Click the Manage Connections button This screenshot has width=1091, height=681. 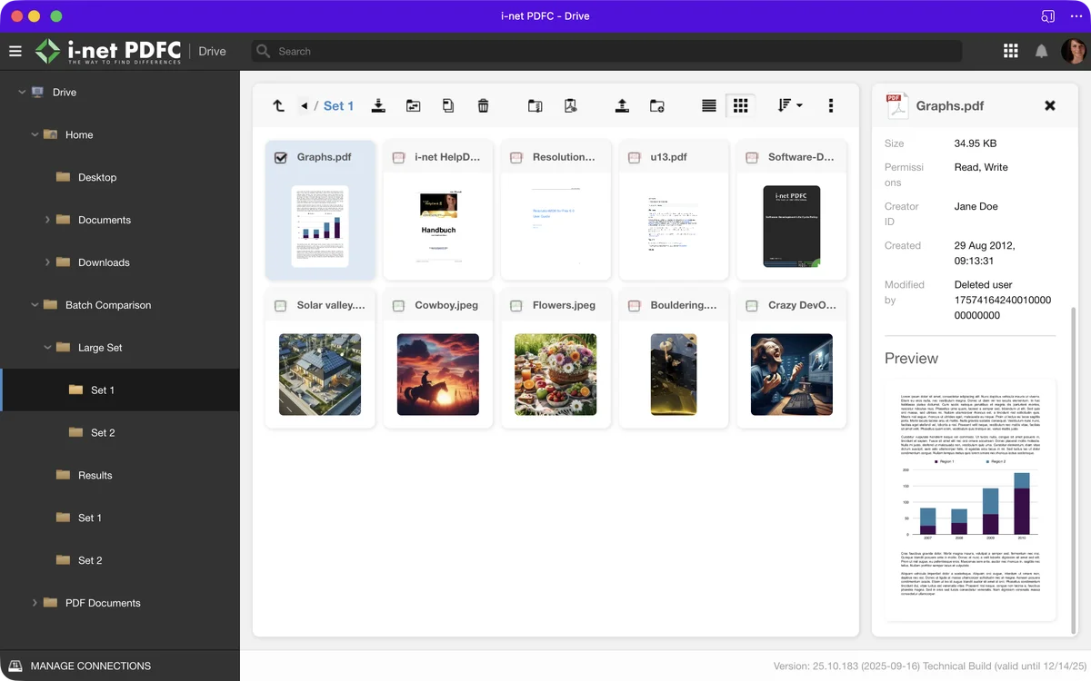click(80, 666)
